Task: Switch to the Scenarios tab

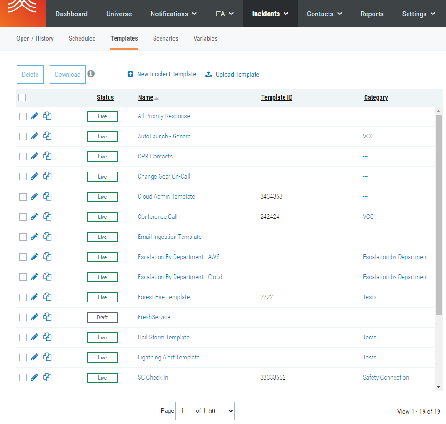Action: pos(166,39)
